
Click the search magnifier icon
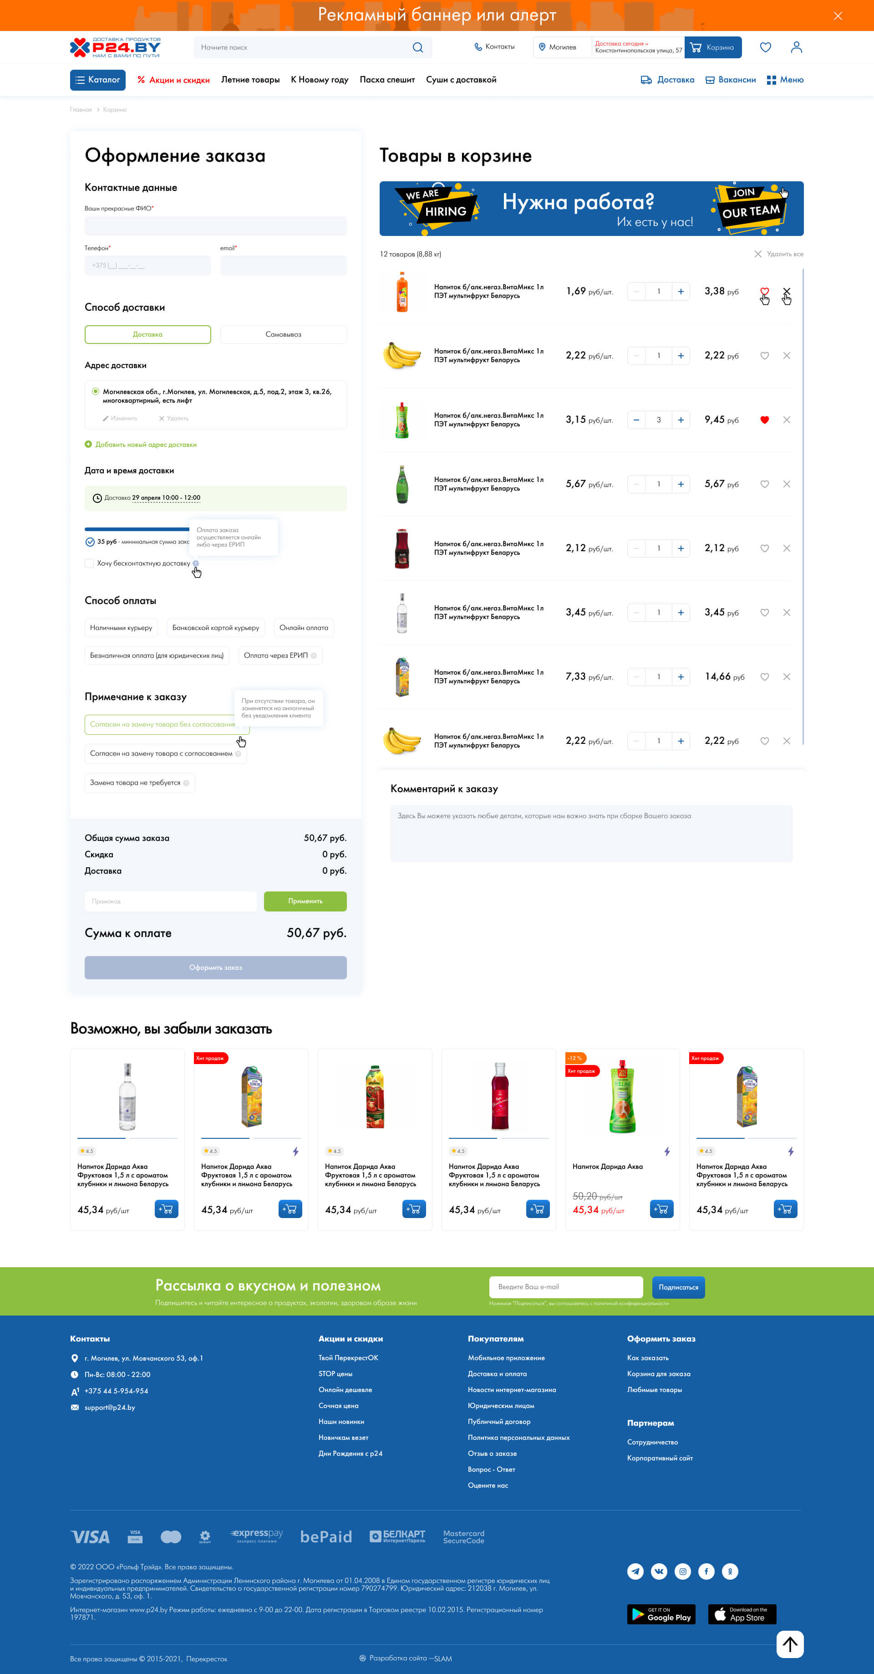[x=417, y=47]
